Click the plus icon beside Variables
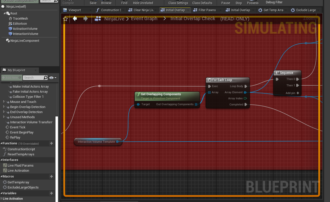Screen dimensions: 330x202 51,193
